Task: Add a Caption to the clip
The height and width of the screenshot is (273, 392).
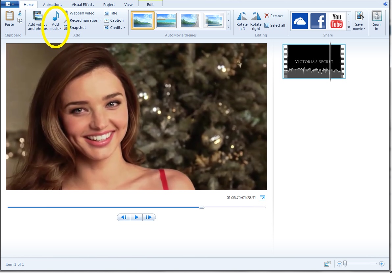Action: tap(114, 20)
